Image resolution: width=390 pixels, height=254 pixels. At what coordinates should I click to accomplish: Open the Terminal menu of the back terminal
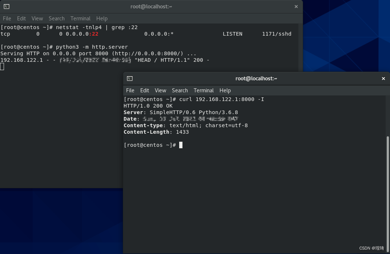pyautogui.click(x=80, y=18)
